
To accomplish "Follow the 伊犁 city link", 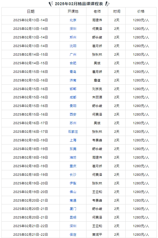I will [x=73, y=183].
